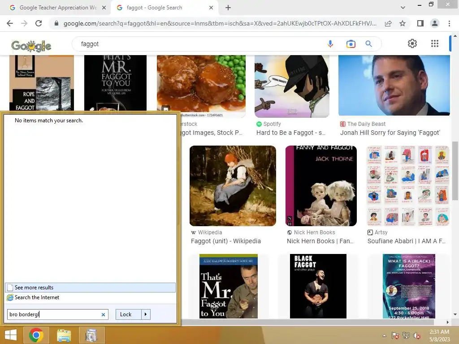
Task: Click the Google doodle logo
Action: coord(31,46)
